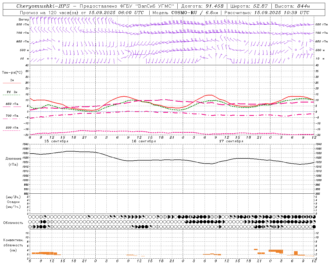The width and height of the screenshot is (329, 263).
Task: Select the '500 м' wind level label on the left
Action: [24, 50]
